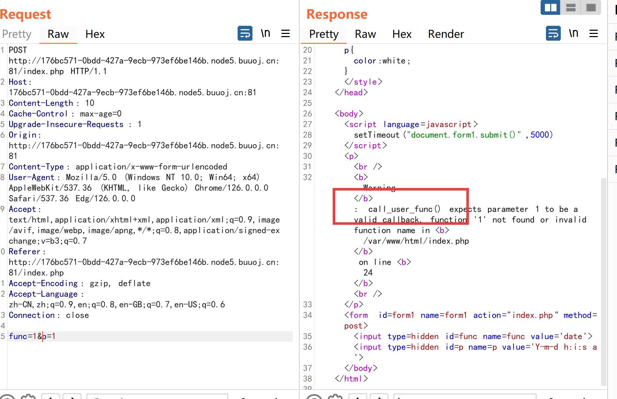The image size is (617, 399).
Task: Click the Request heading title
Action: (25, 14)
